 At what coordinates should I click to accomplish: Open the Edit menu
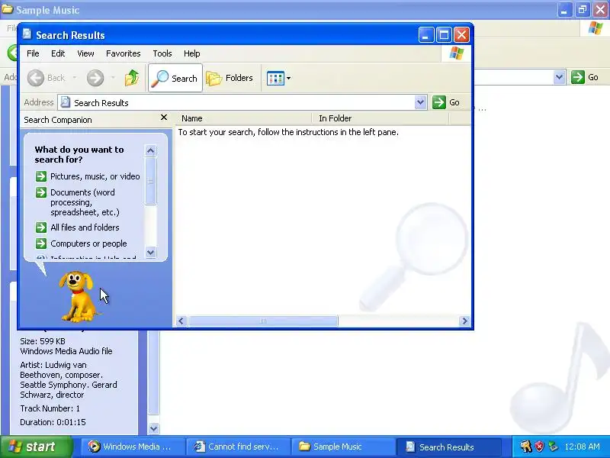[x=58, y=53]
